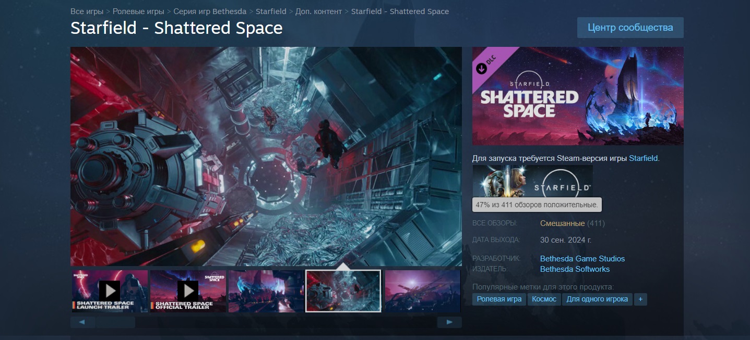Click the '(411)' review count text

(x=596, y=223)
